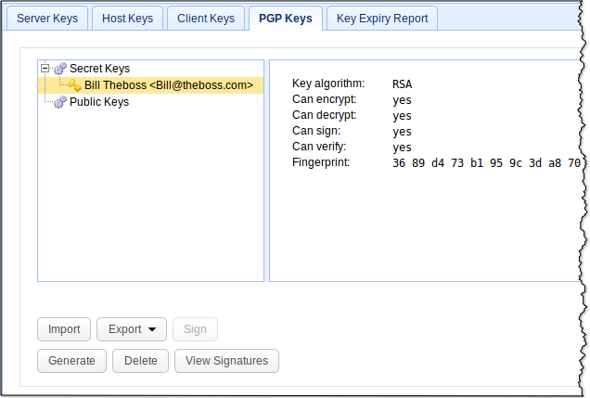Collapse the Secret Keys tree node
Image resolution: width=590 pixels, height=398 pixels.
click(45, 68)
